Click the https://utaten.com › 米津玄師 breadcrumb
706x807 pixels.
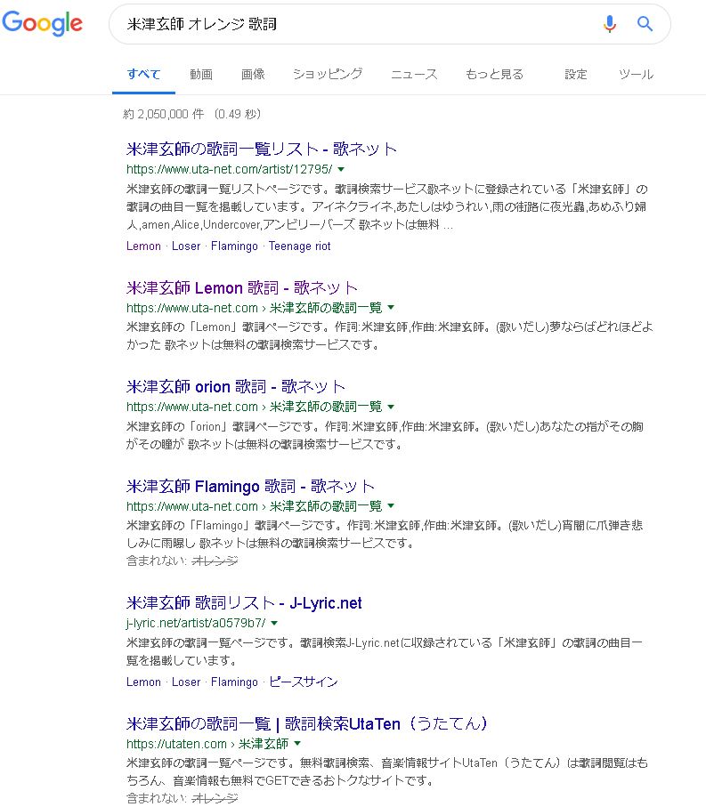point(207,744)
